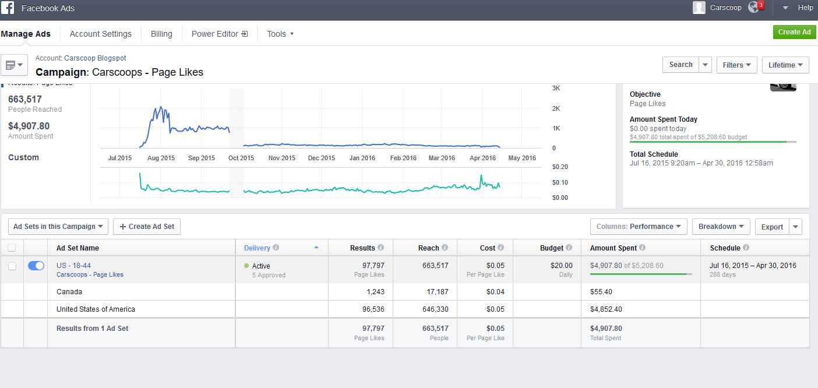Expand the Filters dropdown
Screen dimensions: 818x388
(736, 65)
